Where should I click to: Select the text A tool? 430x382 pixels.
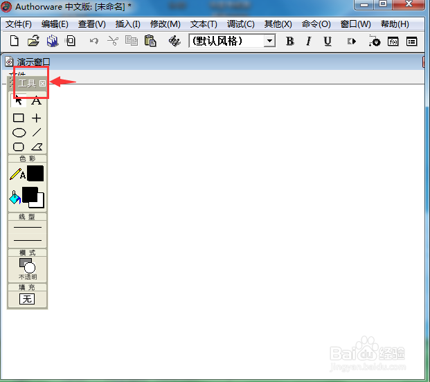36,100
